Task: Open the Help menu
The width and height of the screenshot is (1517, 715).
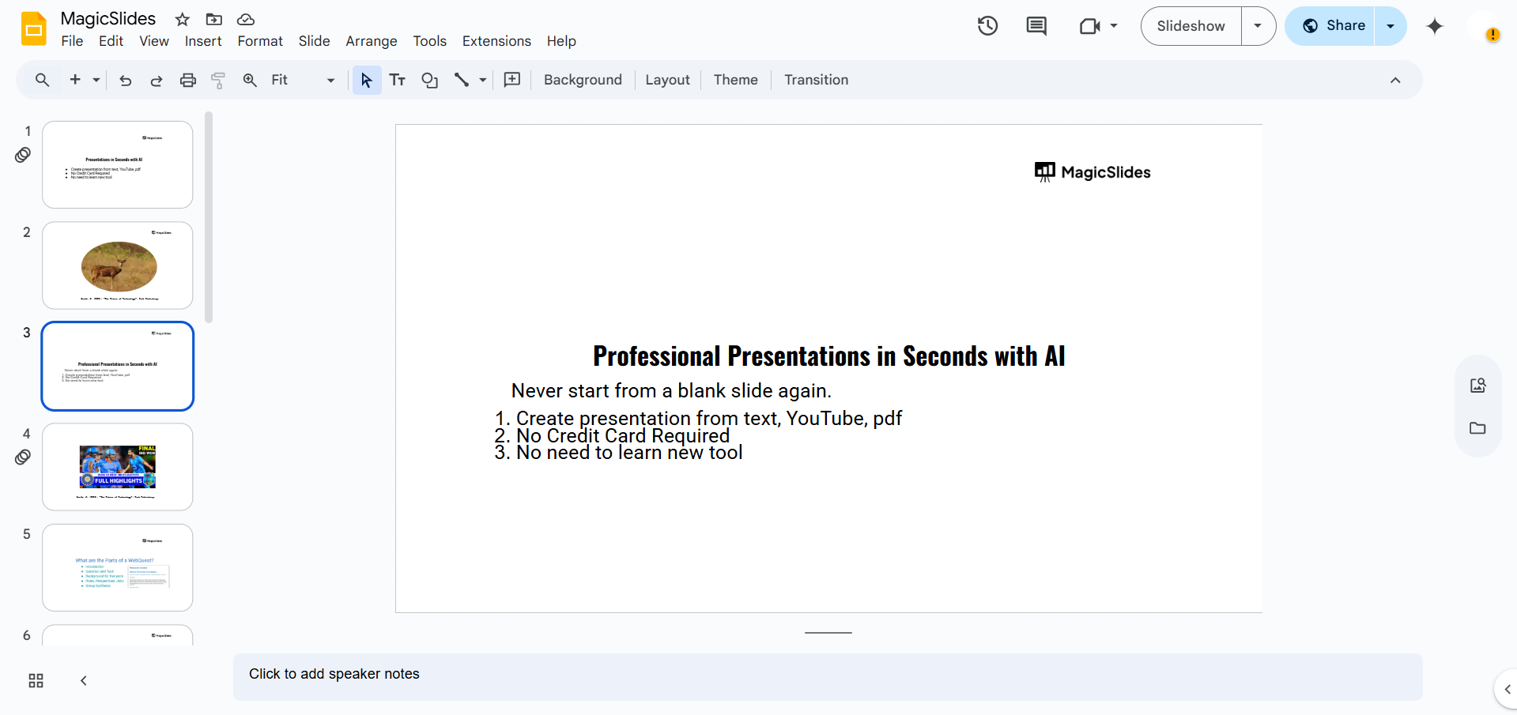Action: click(x=561, y=41)
